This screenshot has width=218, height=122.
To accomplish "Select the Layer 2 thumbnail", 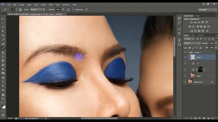I will [x=192, y=57].
